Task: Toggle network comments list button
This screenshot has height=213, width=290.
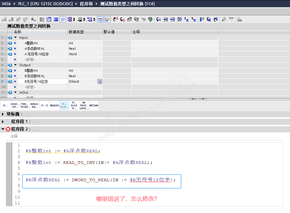Action: coord(100,19)
